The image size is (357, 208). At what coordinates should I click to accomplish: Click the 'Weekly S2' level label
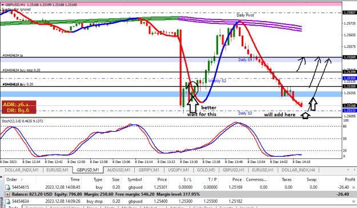(x=217, y=81)
